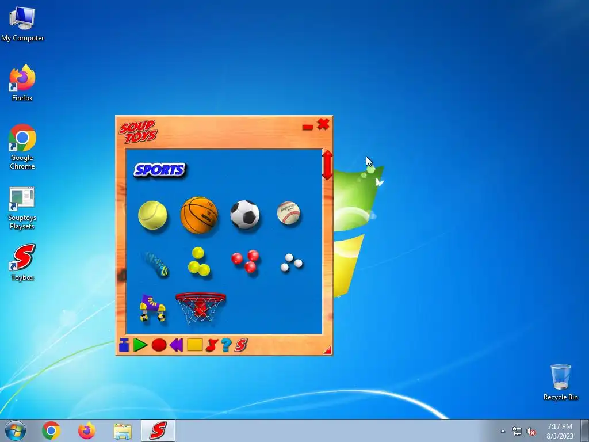
Task: Select the three white balls toy
Action: (x=291, y=262)
